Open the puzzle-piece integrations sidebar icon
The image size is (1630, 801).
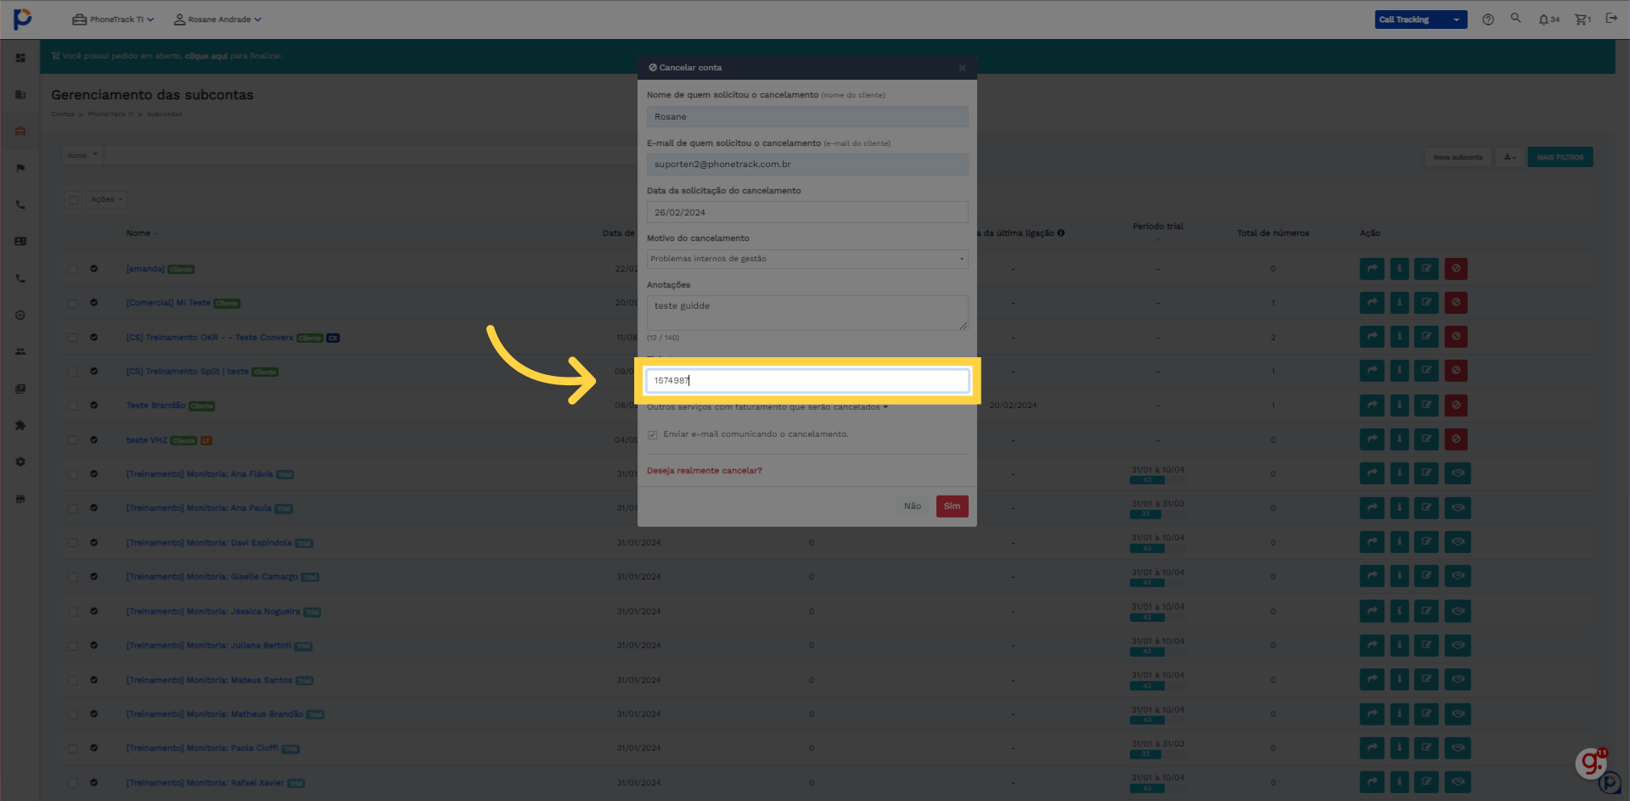coord(20,425)
